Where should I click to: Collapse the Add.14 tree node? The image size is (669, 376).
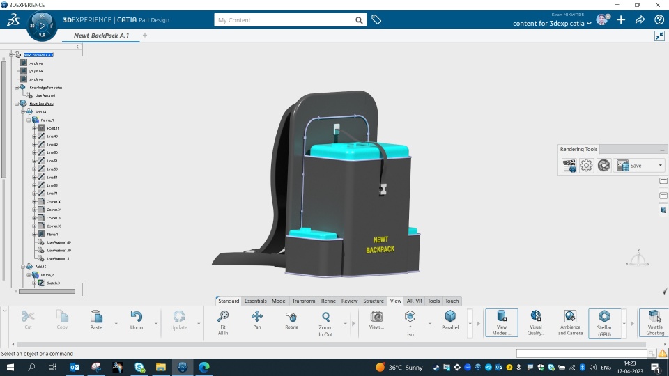(24, 111)
